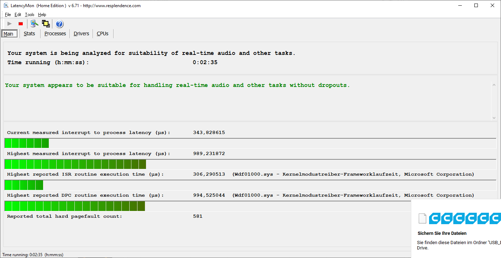501x258 pixels.
Task: Switch to the CPUs tab
Action: pos(103,33)
